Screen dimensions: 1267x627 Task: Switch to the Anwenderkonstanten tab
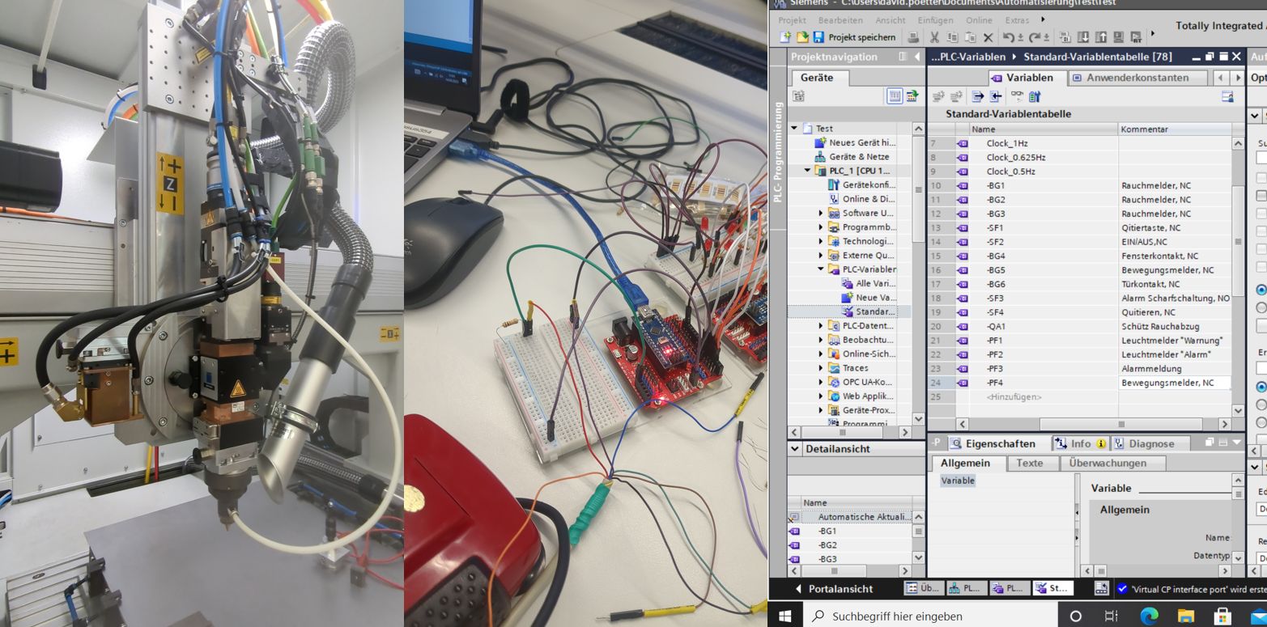(1137, 78)
